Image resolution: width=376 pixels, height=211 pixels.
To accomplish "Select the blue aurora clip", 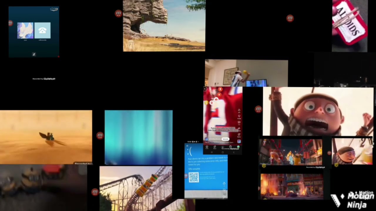I will [139, 137].
